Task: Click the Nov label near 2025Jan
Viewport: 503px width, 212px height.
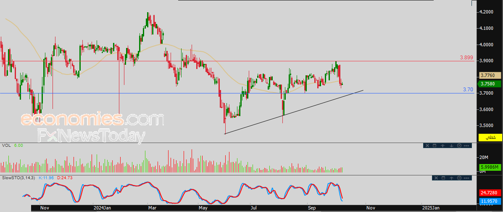Action: click(x=371, y=208)
